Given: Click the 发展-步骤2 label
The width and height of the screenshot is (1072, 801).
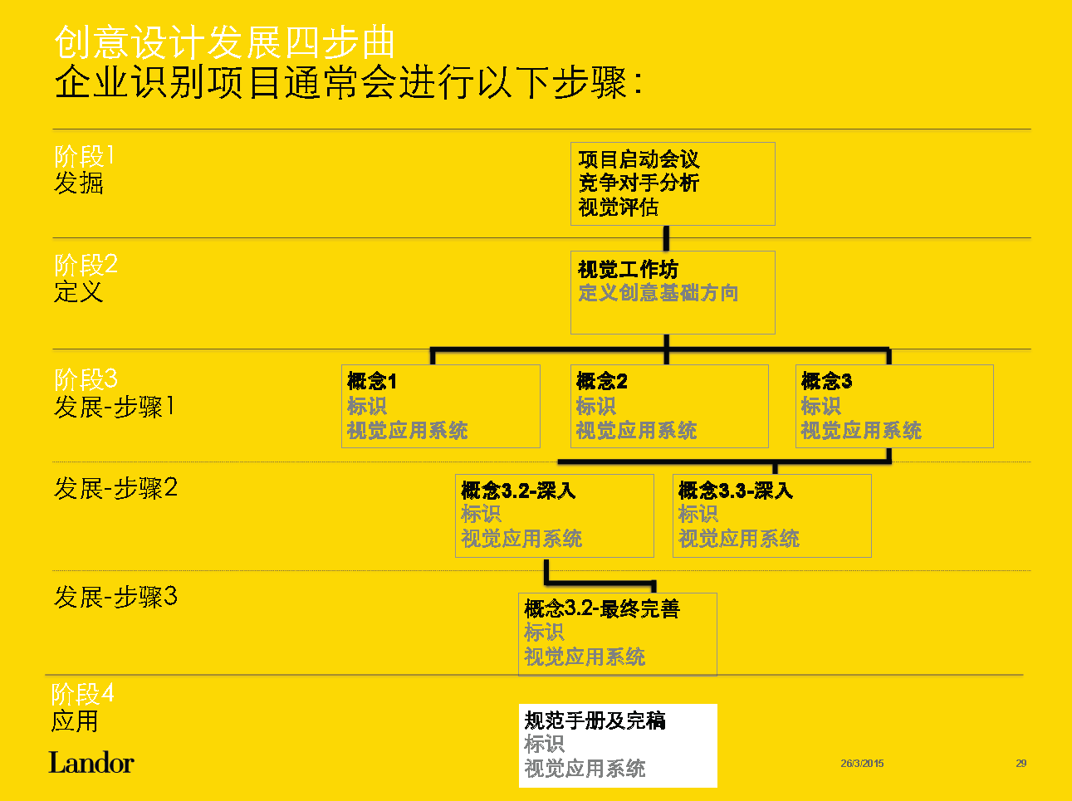Looking at the screenshot, I should point(115,488).
